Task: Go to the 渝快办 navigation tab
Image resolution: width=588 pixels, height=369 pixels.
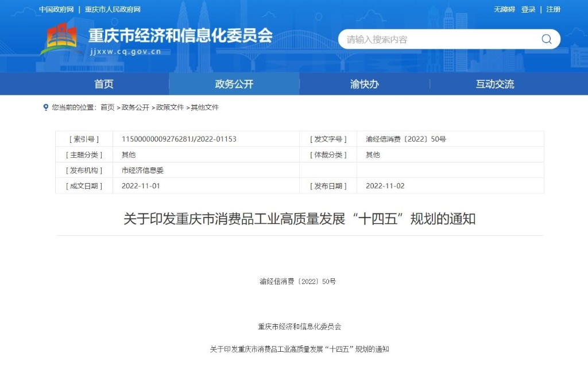Action: point(365,84)
